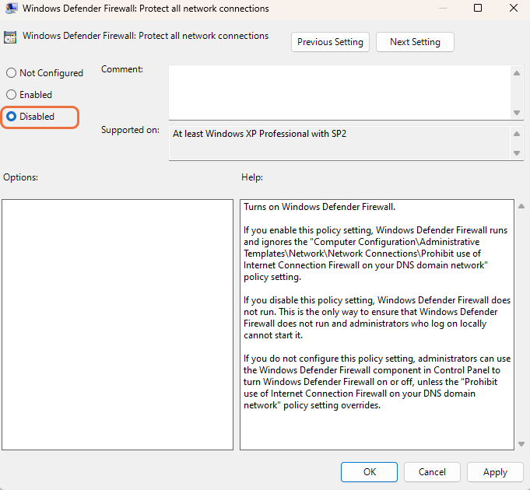
Task: Maximize the policy setting window
Action: 478,9
